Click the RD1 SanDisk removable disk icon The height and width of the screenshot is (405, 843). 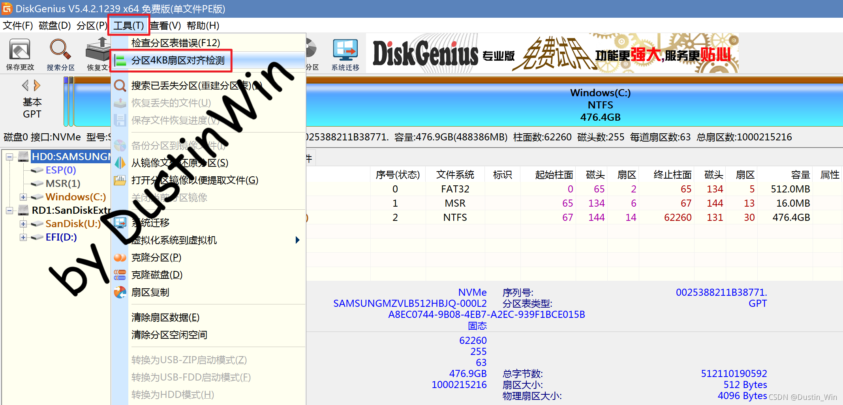pyautogui.click(x=24, y=210)
